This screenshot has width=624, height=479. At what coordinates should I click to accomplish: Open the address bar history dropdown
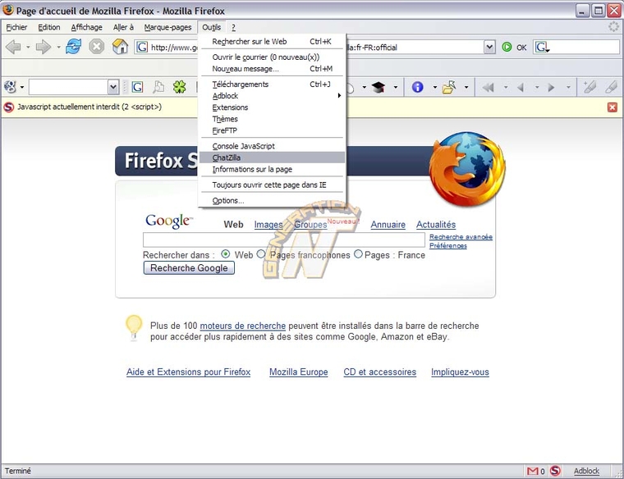(x=489, y=48)
